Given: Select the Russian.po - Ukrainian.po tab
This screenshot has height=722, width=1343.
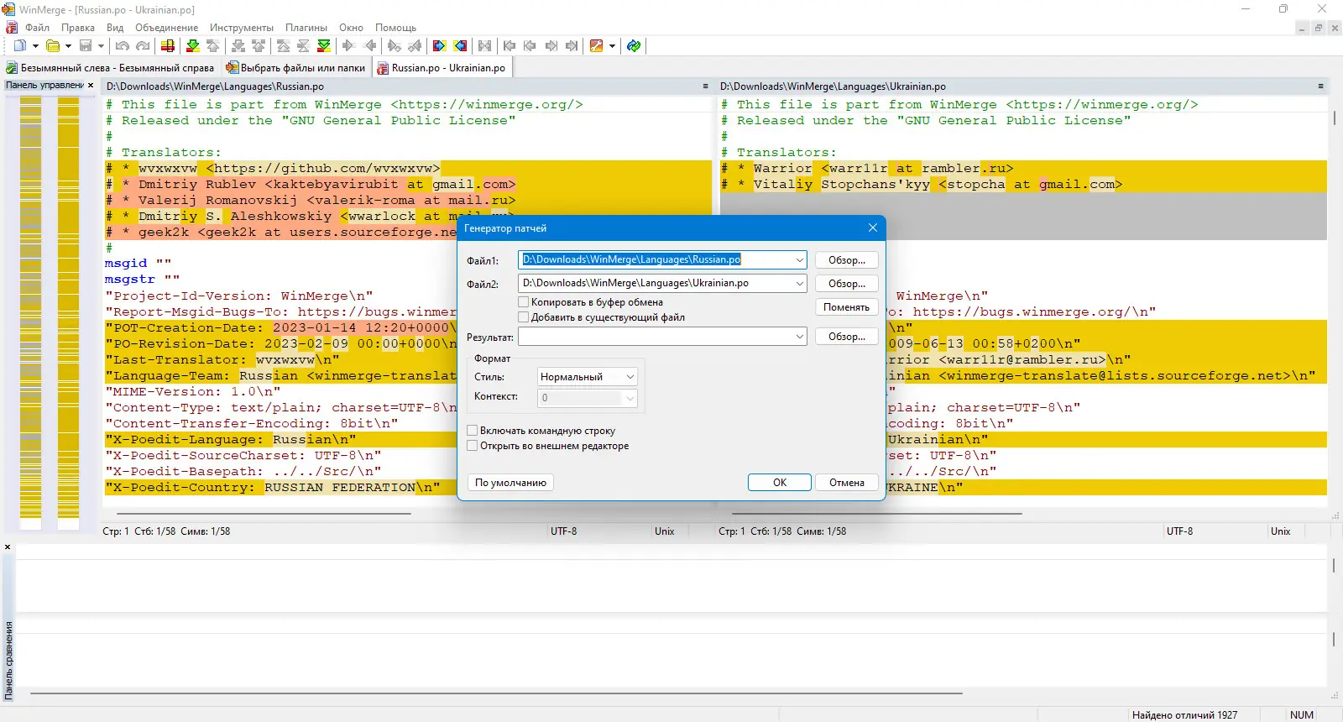Looking at the screenshot, I should tap(442, 68).
